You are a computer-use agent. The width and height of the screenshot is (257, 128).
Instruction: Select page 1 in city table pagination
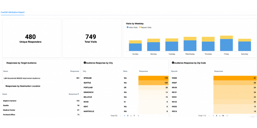[x=124, y=116]
